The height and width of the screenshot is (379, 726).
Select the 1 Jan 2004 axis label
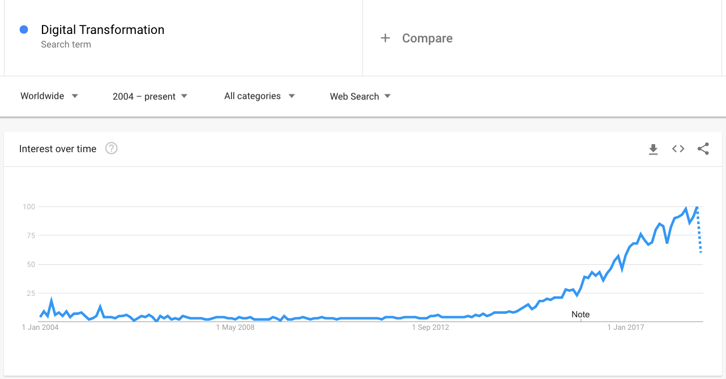[x=40, y=327]
